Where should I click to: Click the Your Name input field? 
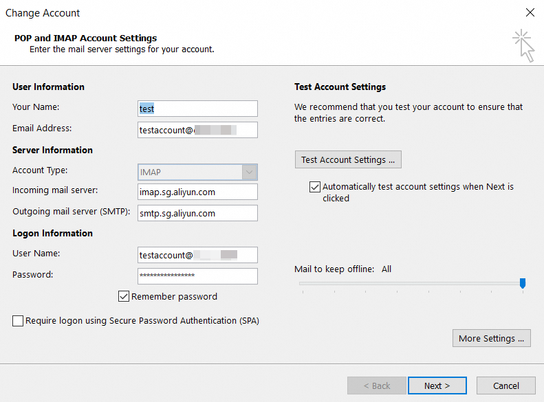point(197,109)
